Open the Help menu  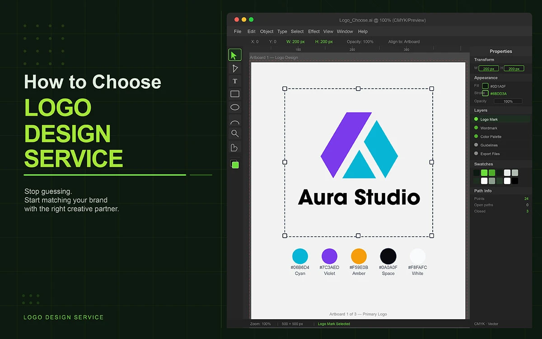363,32
